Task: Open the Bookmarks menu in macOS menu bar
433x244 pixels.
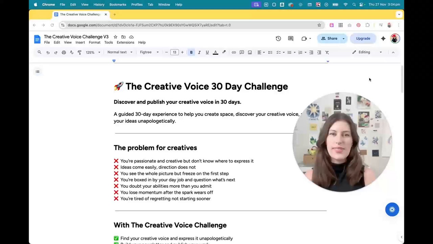Action: [x=118, y=5]
